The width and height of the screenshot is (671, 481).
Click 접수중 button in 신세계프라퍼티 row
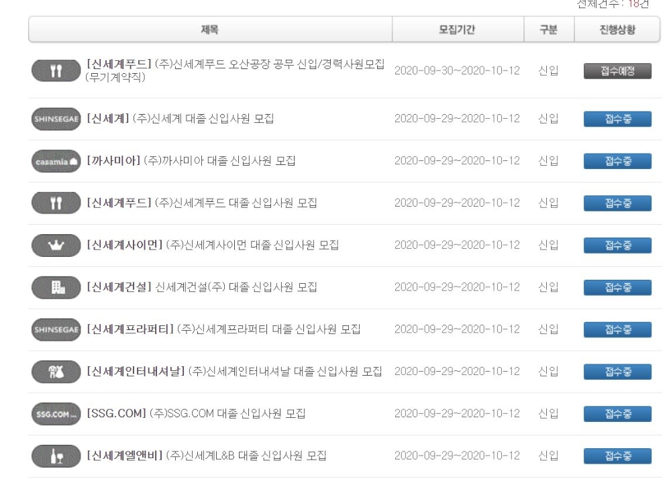pos(617,330)
